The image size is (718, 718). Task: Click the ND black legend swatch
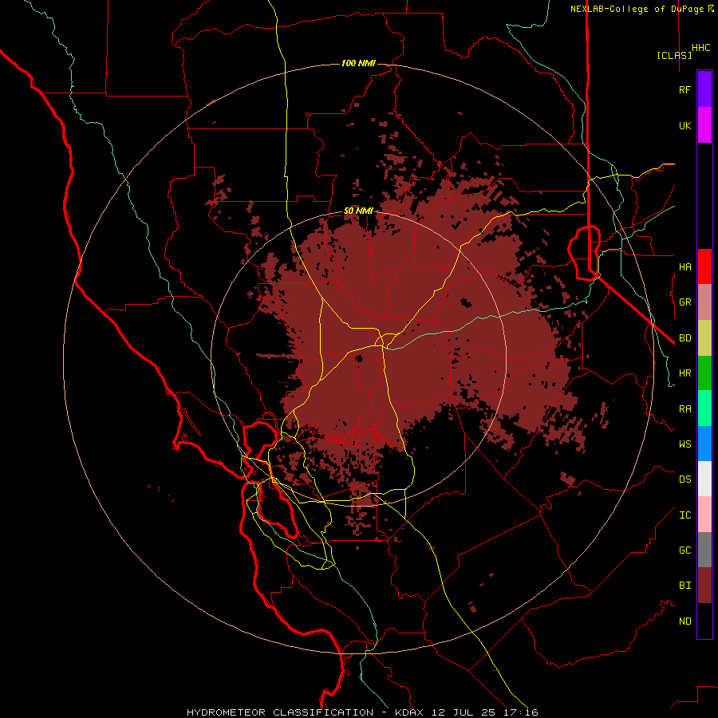pyautogui.click(x=704, y=621)
